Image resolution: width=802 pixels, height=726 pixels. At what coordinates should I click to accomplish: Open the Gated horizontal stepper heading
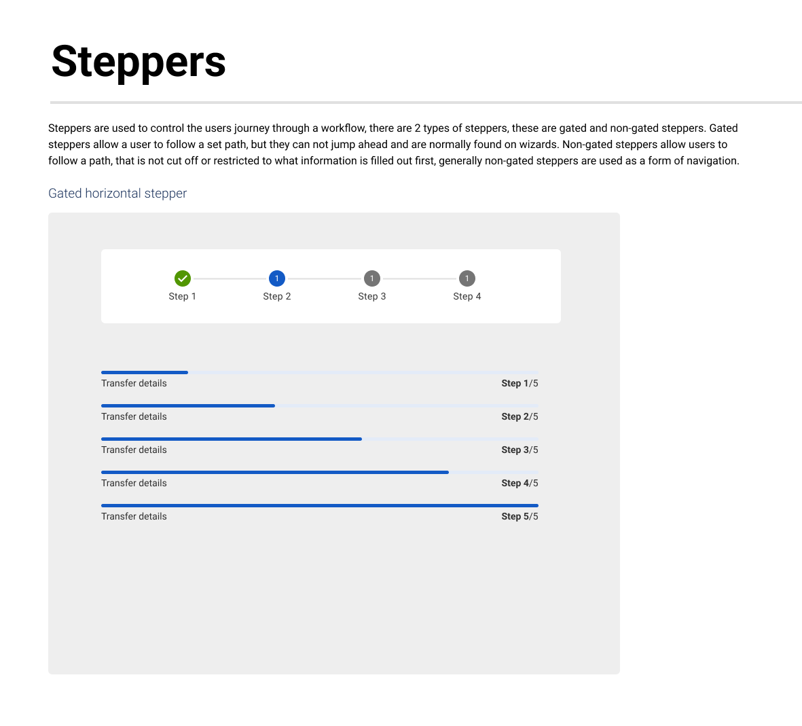pyautogui.click(x=117, y=194)
